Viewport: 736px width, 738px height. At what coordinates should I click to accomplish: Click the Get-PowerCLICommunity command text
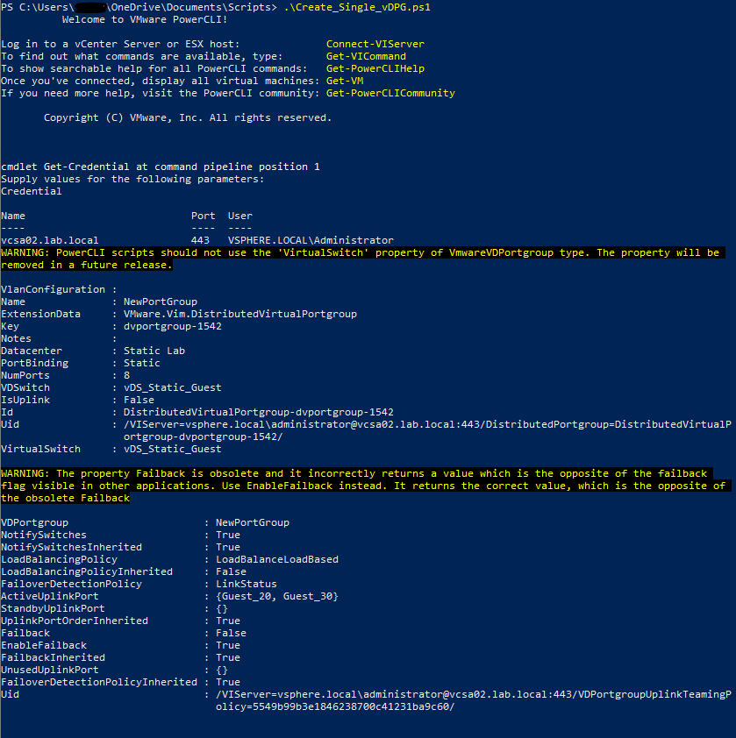(390, 93)
